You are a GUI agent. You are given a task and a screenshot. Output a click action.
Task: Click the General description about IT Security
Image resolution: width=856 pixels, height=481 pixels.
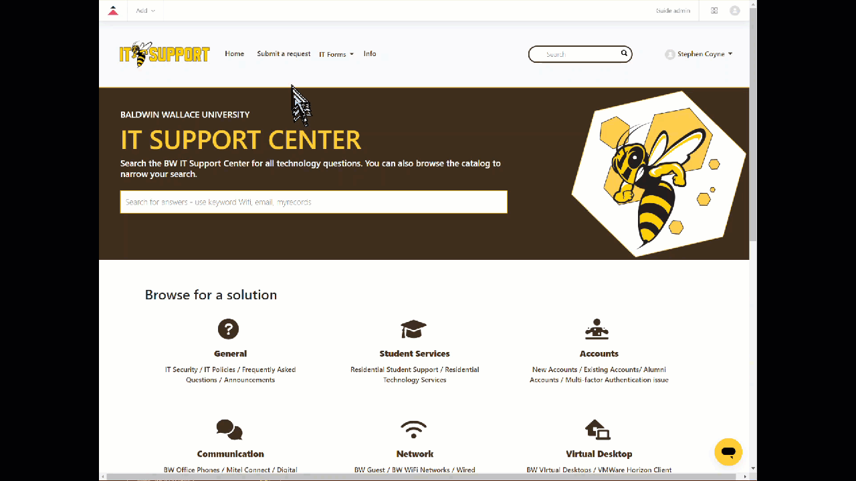pyautogui.click(x=230, y=375)
